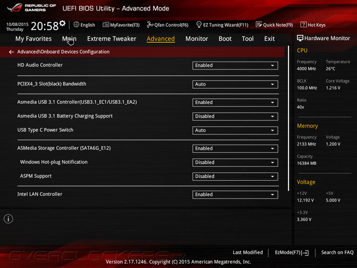
Task: Open time settings gear icon
Action: 62,23
